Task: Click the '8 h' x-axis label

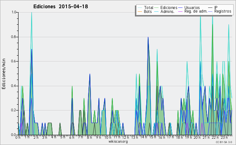Action: (x=89, y=137)
